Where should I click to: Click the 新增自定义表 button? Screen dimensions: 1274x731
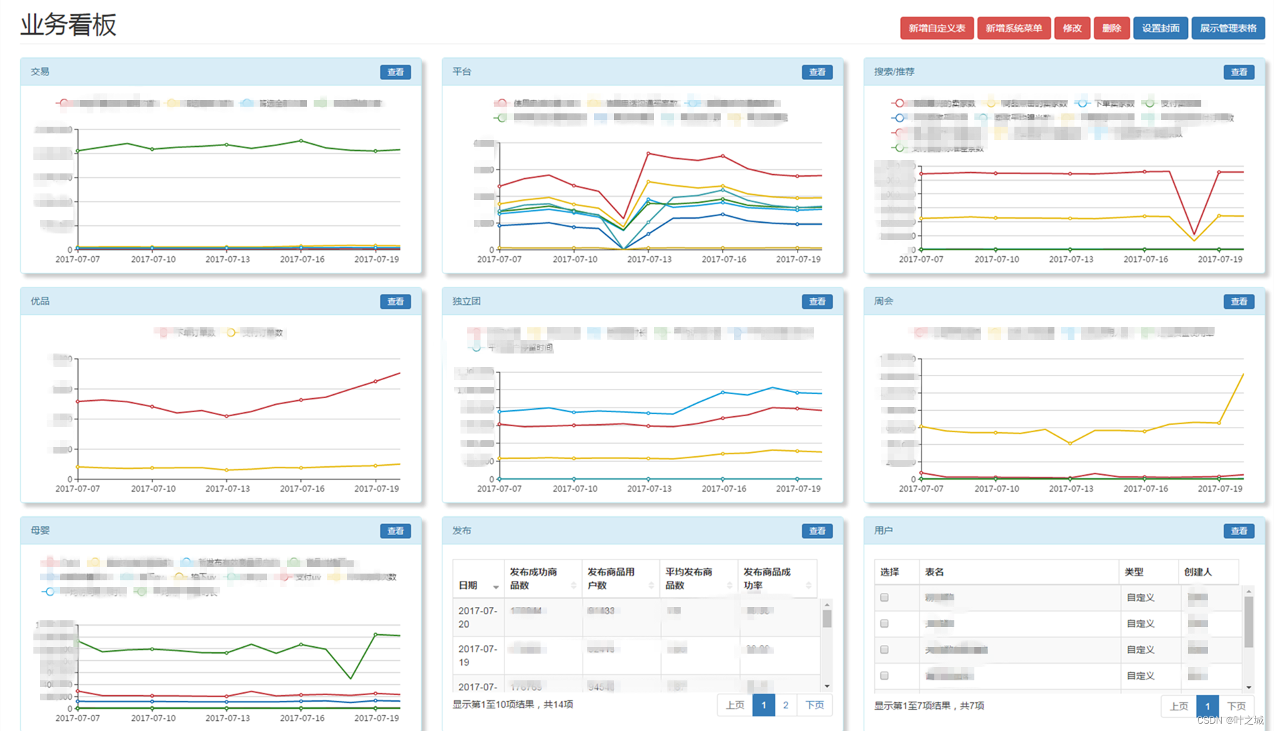(x=936, y=28)
